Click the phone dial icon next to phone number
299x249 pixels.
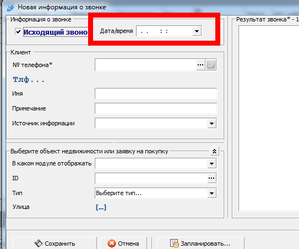tap(211, 65)
